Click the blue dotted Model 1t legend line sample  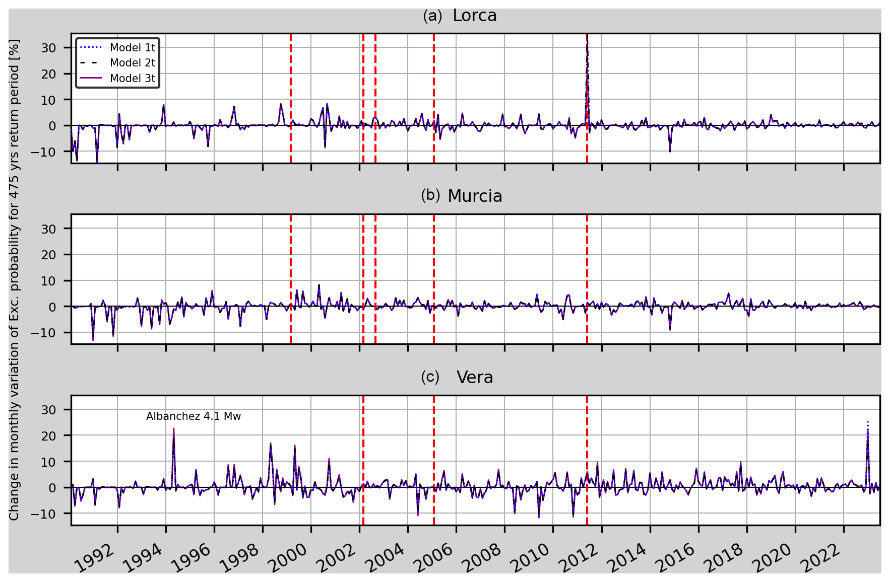tap(91, 48)
